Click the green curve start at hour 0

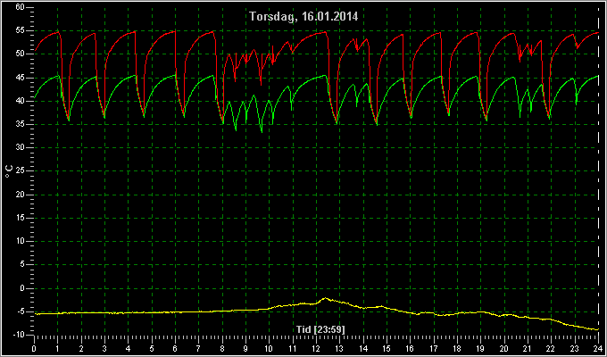point(35,97)
